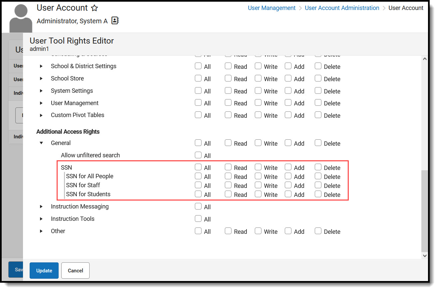Expand Instruction Messaging row
The height and width of the screenshot is (291, 438).
[41, 207]
